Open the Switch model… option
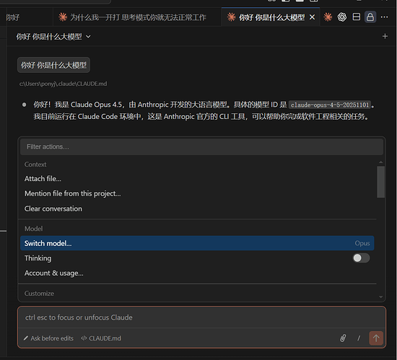This screenshot has height=360, width=397. click(197, 243)
